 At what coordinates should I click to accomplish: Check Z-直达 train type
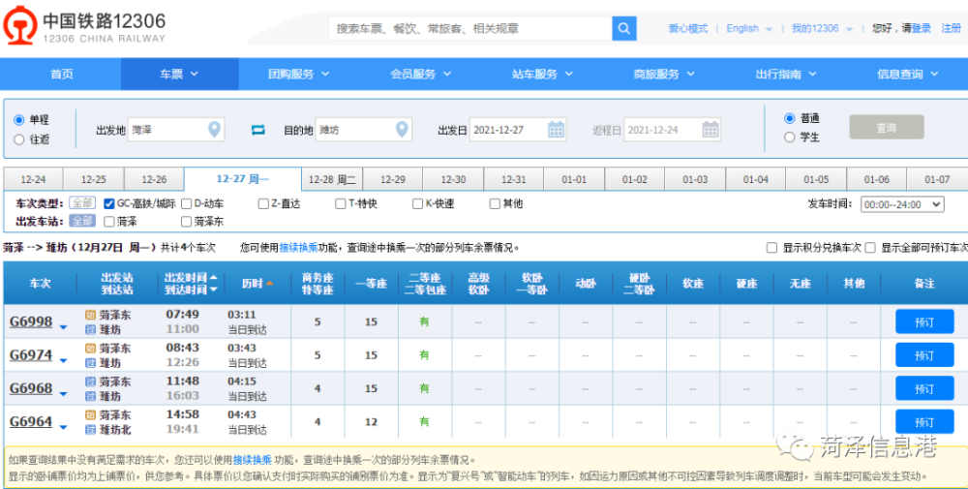click(x=263, y=203)
